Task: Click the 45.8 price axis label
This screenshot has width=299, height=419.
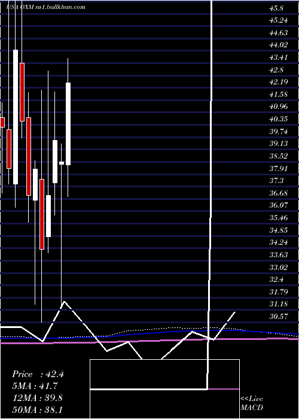Action: click(x=276, y=8)
